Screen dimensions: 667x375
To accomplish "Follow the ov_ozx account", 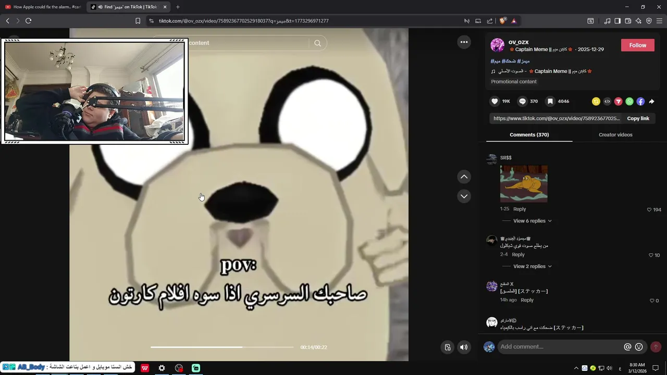I will coord(637,45).
